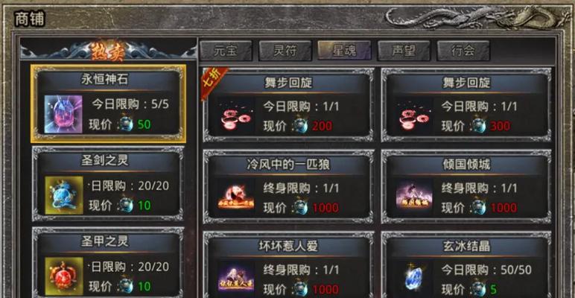Click the 热卖 hot sale banner
Image resolution: width=575 pixels, height=298 pixels.
coord(109,51)
